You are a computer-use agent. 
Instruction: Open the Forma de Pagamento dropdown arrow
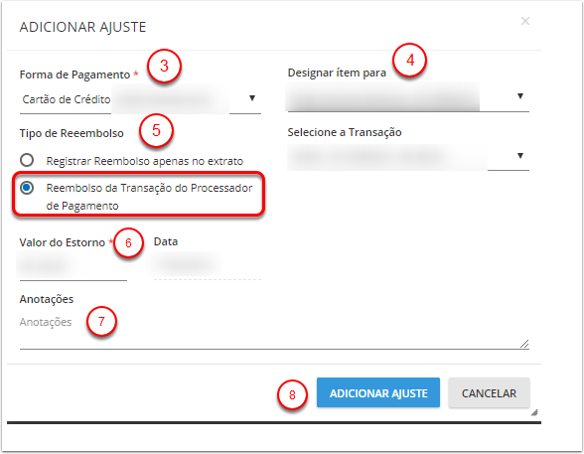pyautogui.click(x=252, y=98)
